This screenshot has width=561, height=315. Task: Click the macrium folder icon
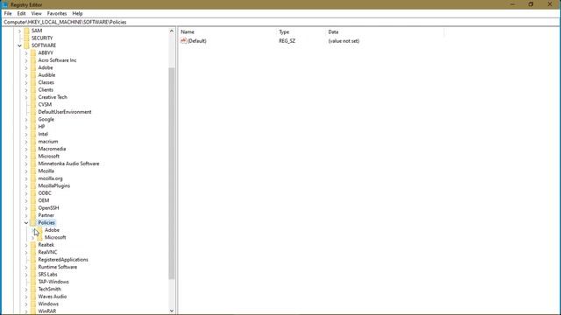pyautogui.click(x=33, y=142)
